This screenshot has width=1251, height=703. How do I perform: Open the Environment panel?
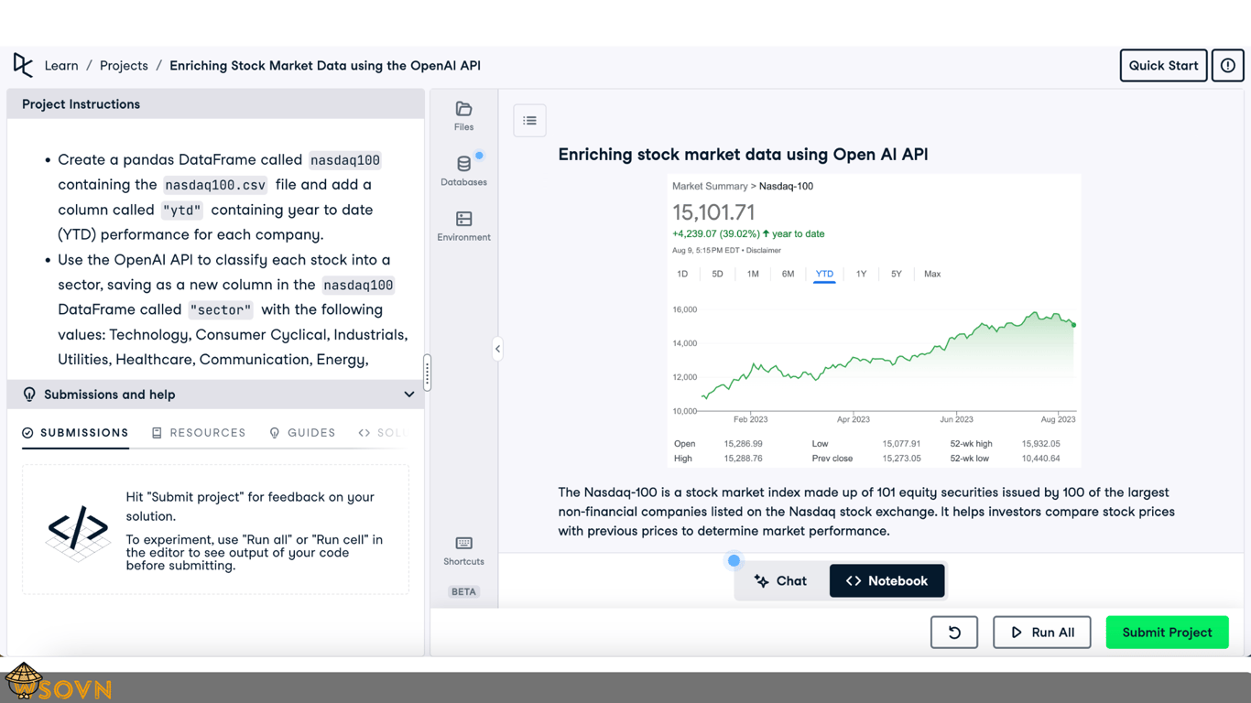(463, 225)
